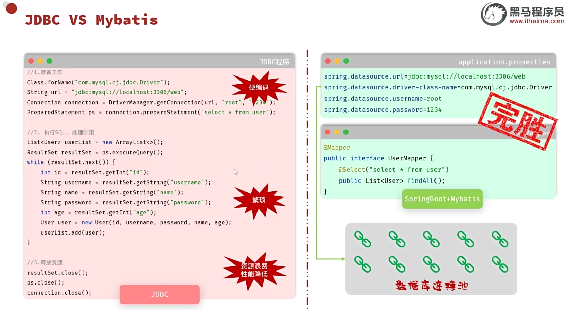Click the @Mapper annotation
The height and width of the screenshot is (310, 568).
(337, 148)
